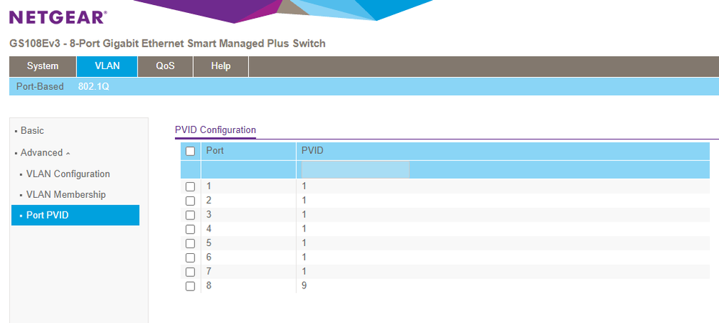Screen dimensions: 719x323
Task: Open the System tab
Action: point(42,66)
